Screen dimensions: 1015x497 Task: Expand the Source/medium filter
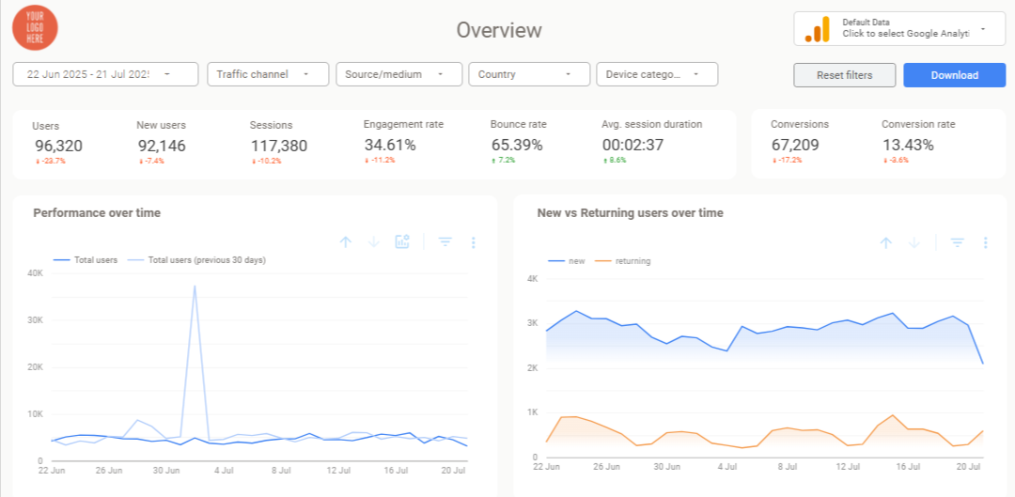[x=399, y=74]
